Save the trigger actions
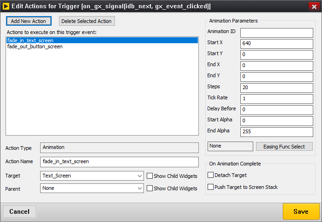322x222 pixels. (x=301, y=211)
